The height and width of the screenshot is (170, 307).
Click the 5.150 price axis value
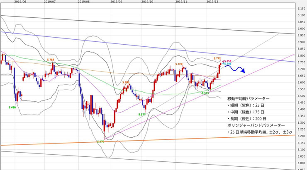(302, 143)
